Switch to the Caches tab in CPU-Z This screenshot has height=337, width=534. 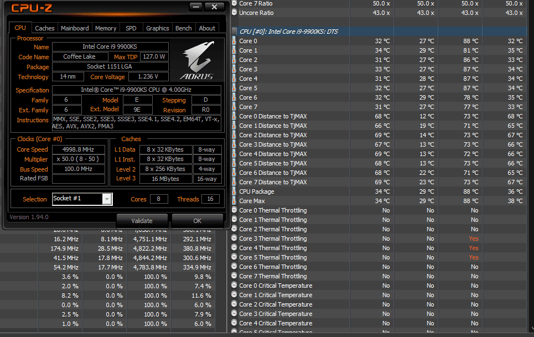45,28
